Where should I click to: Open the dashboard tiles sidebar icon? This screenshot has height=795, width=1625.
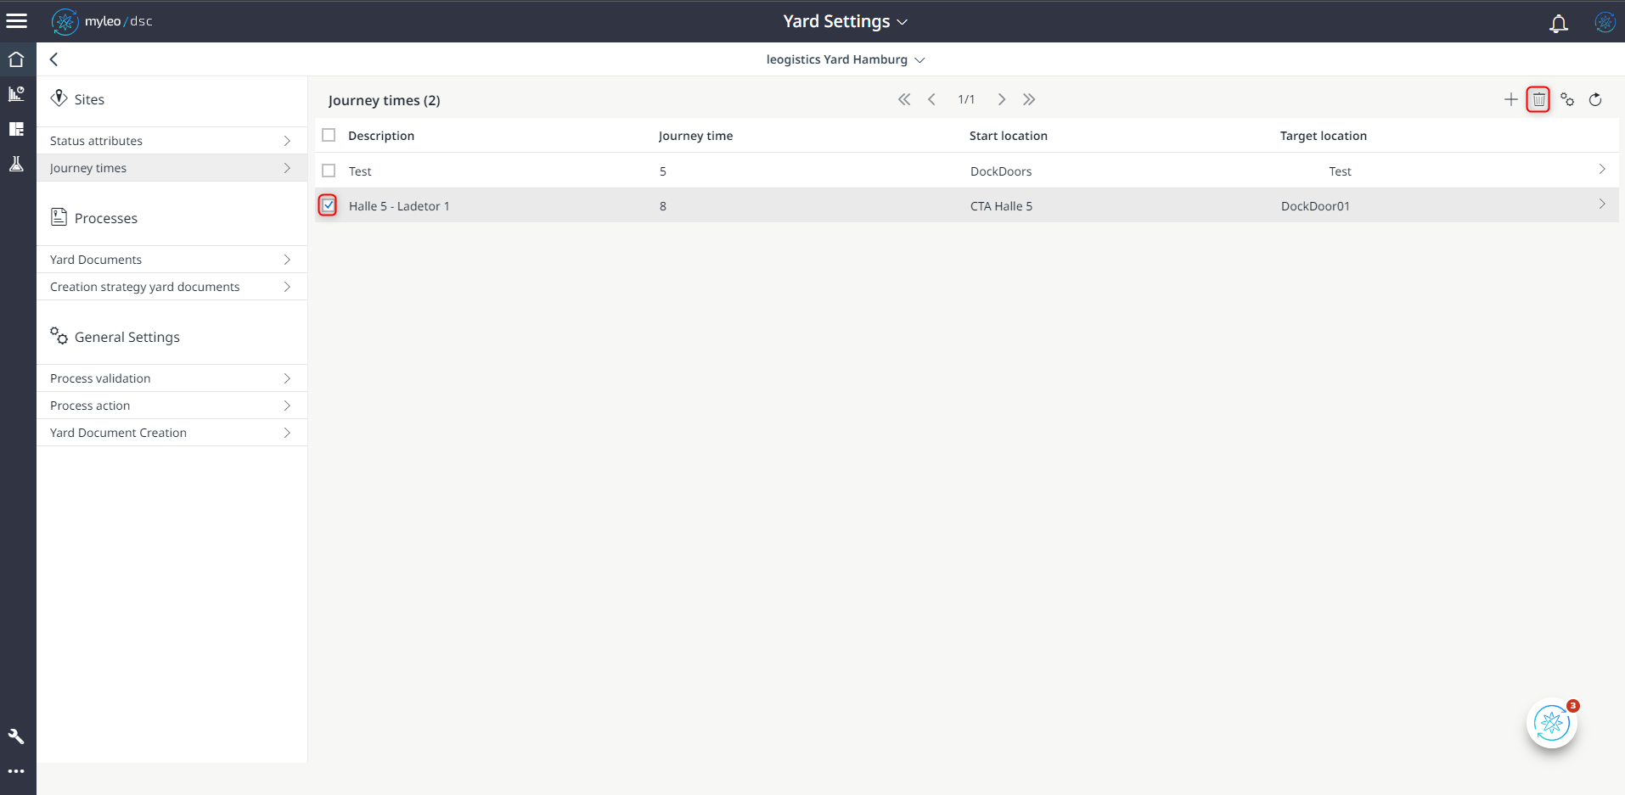16,129
